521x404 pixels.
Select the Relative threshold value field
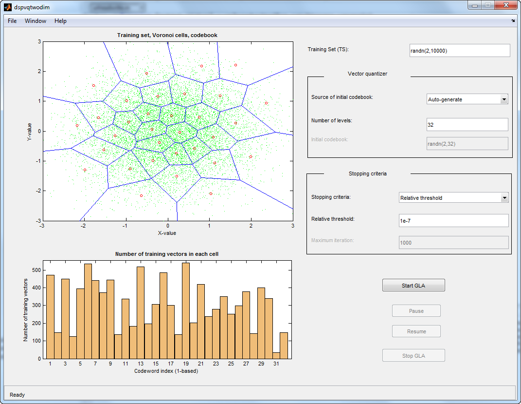coord(453,221)
